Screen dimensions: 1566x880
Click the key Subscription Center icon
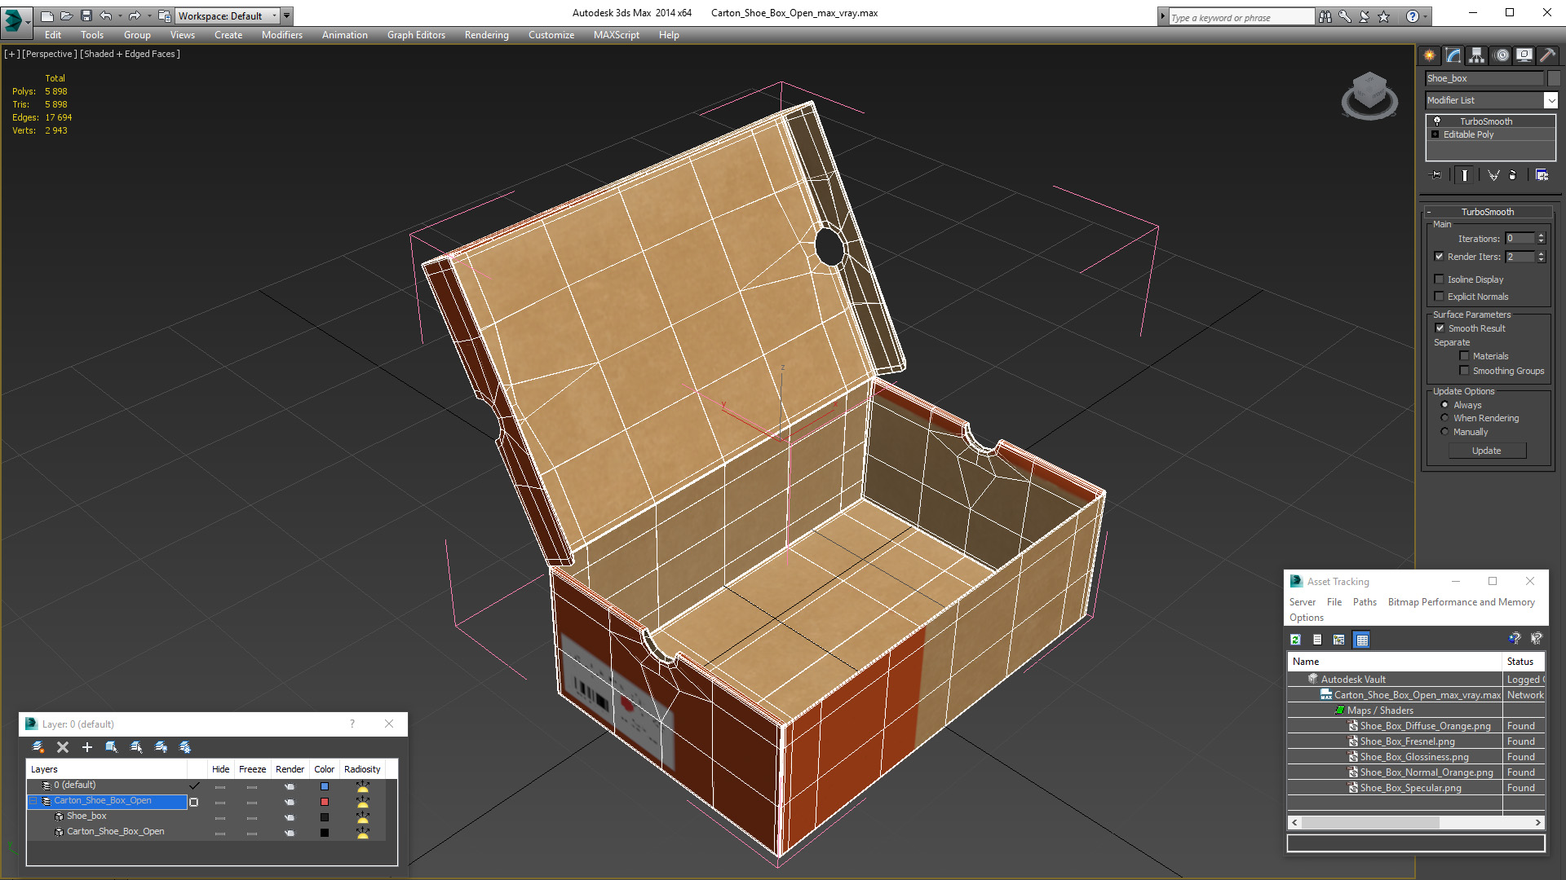(x=1345, y=16)
